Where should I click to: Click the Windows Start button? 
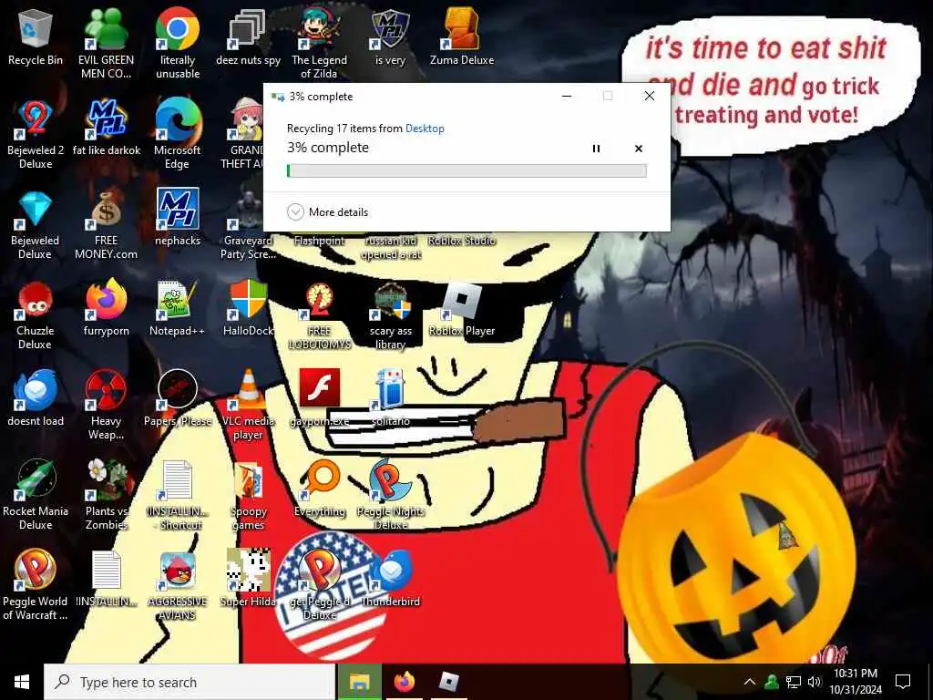point(22,682)
